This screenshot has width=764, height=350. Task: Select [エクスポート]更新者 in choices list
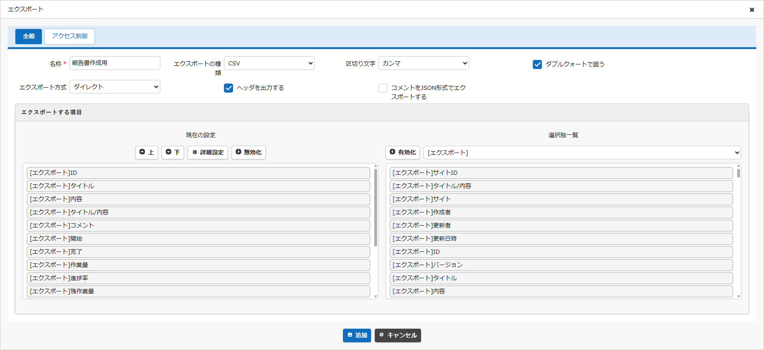coord(561,226)
